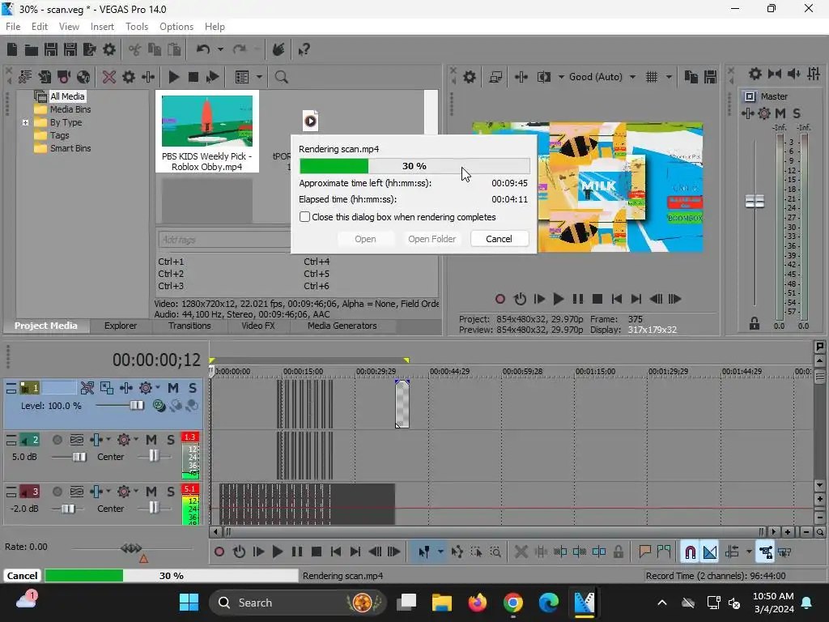Click the Open project folder icon

point(32,49)
